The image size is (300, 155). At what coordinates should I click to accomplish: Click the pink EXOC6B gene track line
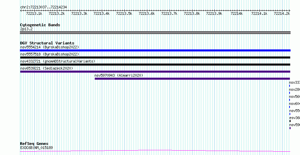click(155, 151)
